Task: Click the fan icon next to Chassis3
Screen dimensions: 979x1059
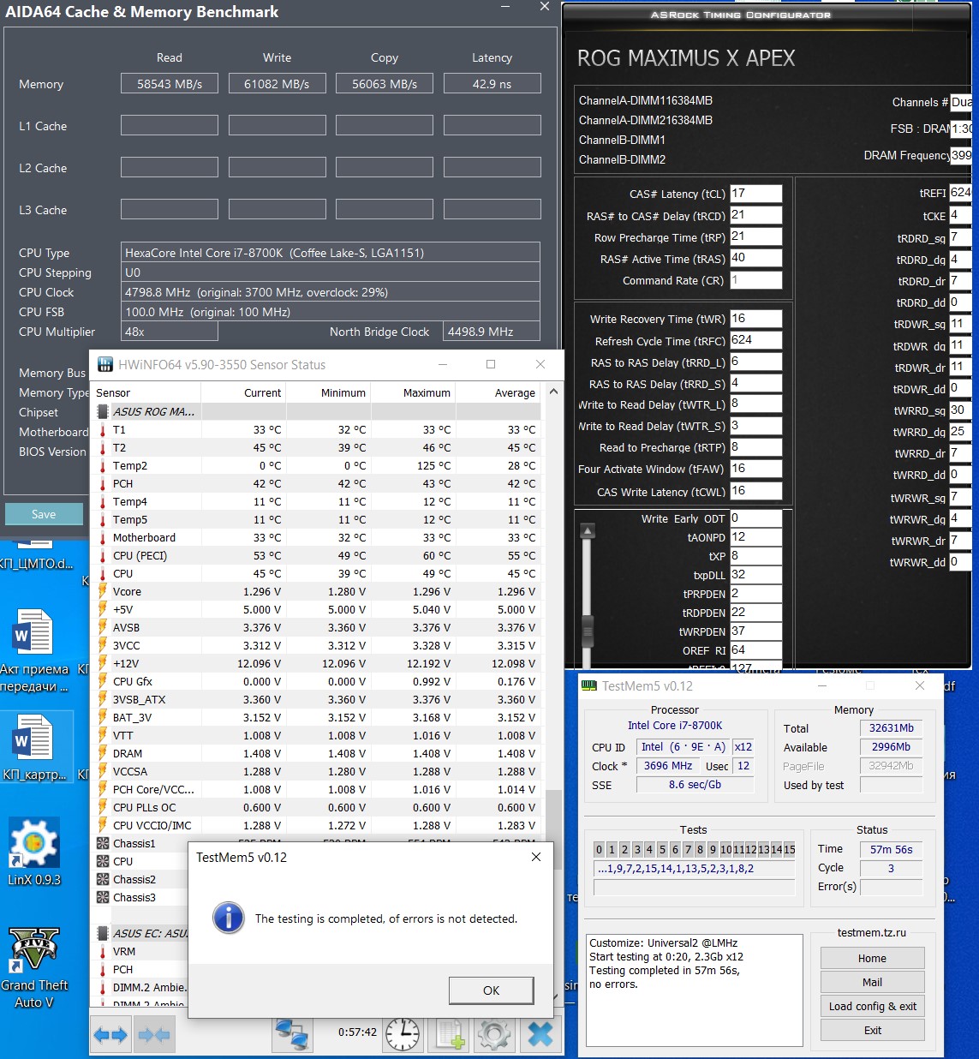Action: pos(103,897)
